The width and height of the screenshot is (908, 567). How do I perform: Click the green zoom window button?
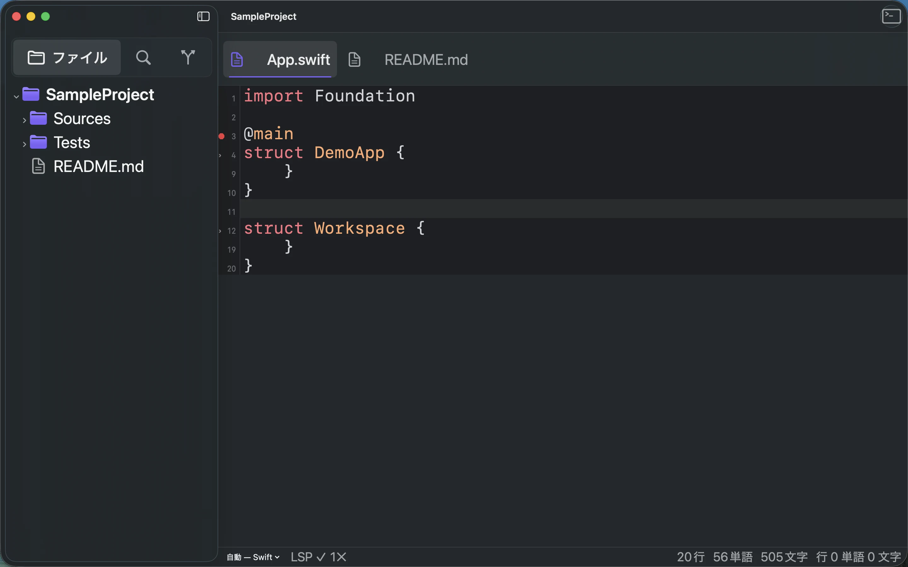(x=45, y=16)
